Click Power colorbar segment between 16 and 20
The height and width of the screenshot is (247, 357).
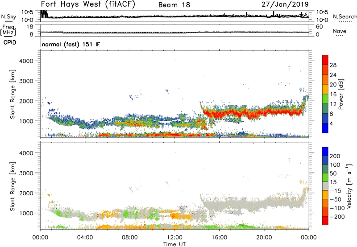click(x=325, y=89)
